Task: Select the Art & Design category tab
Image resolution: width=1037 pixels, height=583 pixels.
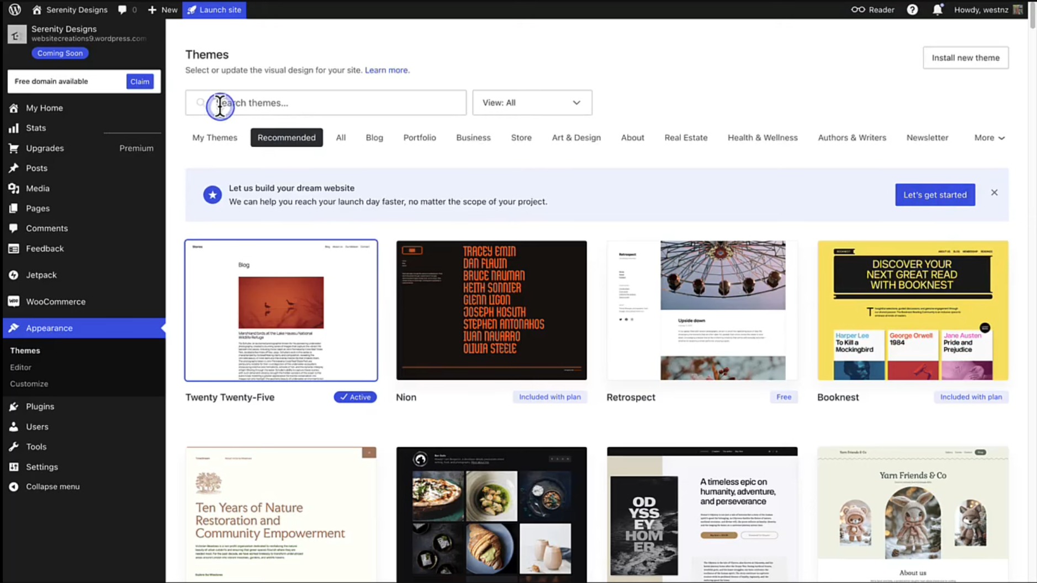Action: [576, 137]
